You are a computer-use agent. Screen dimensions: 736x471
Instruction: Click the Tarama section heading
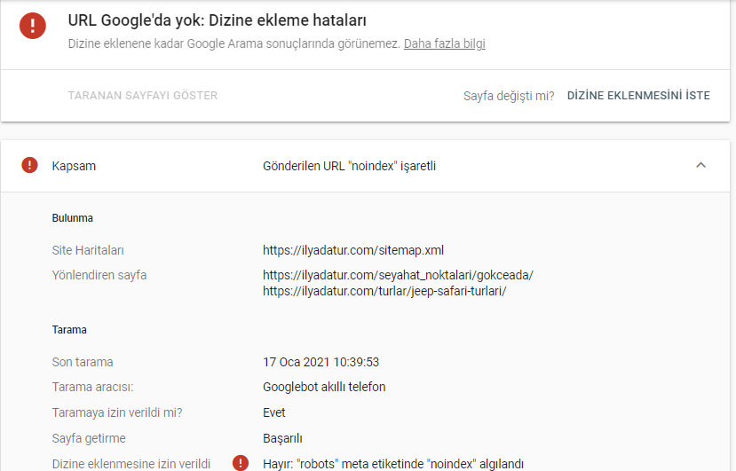click(x=69, y=330)
